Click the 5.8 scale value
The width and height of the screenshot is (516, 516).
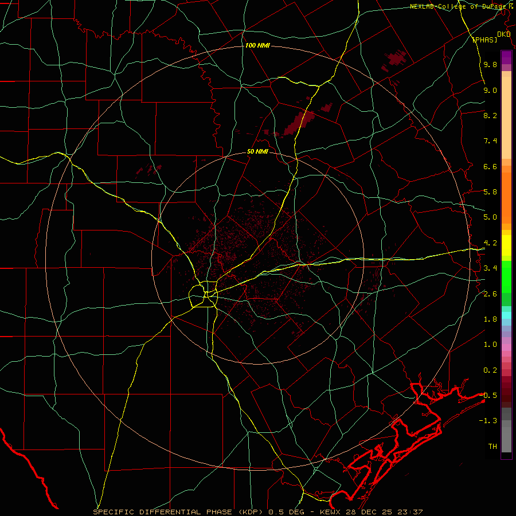coord(490,192)
